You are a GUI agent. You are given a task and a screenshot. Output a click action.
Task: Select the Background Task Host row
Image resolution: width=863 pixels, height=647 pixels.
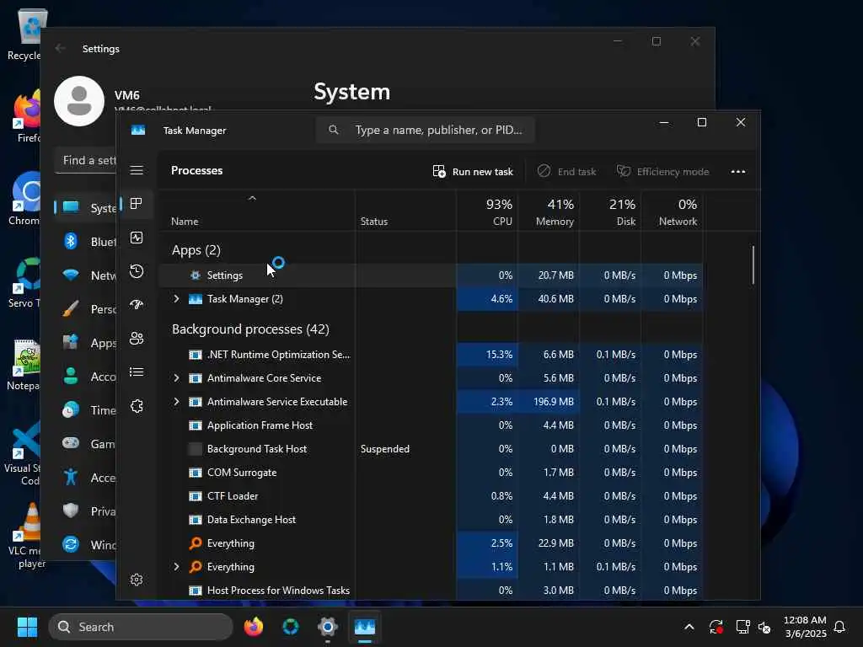(431, 449)
